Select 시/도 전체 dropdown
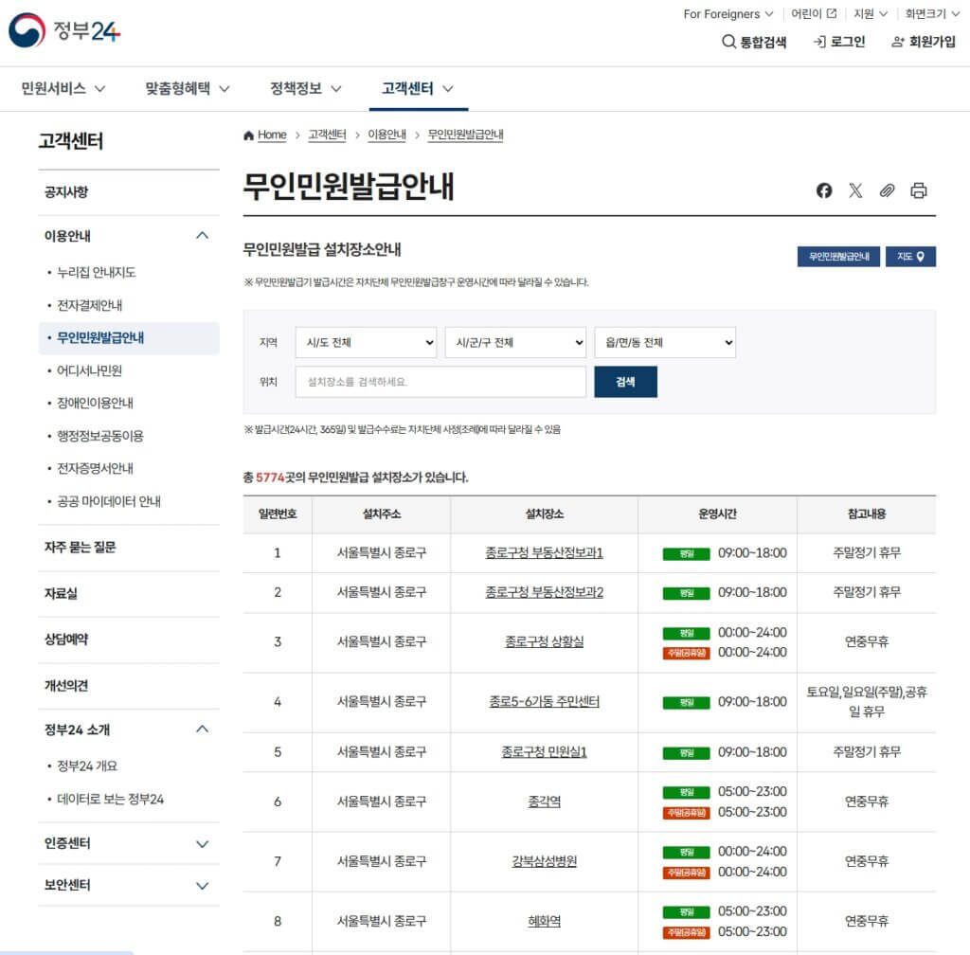 (x=366, y=342)
